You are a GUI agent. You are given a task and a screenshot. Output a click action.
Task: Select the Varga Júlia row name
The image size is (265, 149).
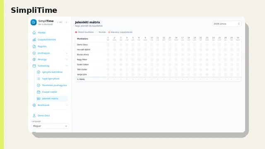tap(82, 74)
